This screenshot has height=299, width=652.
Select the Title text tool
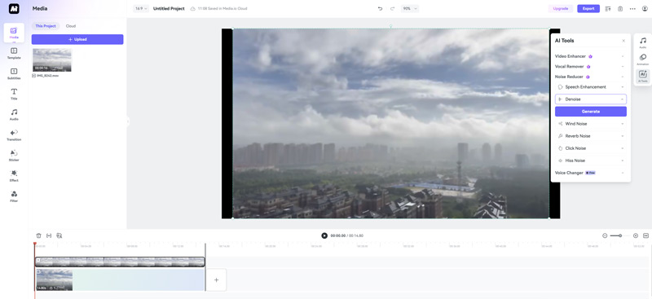click(14, 94)
